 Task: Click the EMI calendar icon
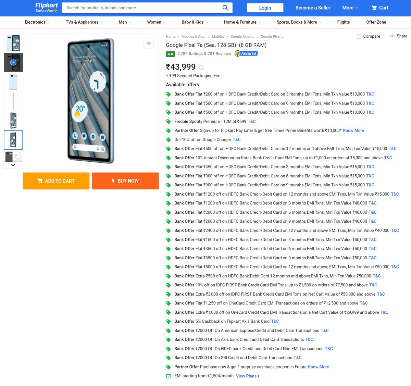point(169,376)
